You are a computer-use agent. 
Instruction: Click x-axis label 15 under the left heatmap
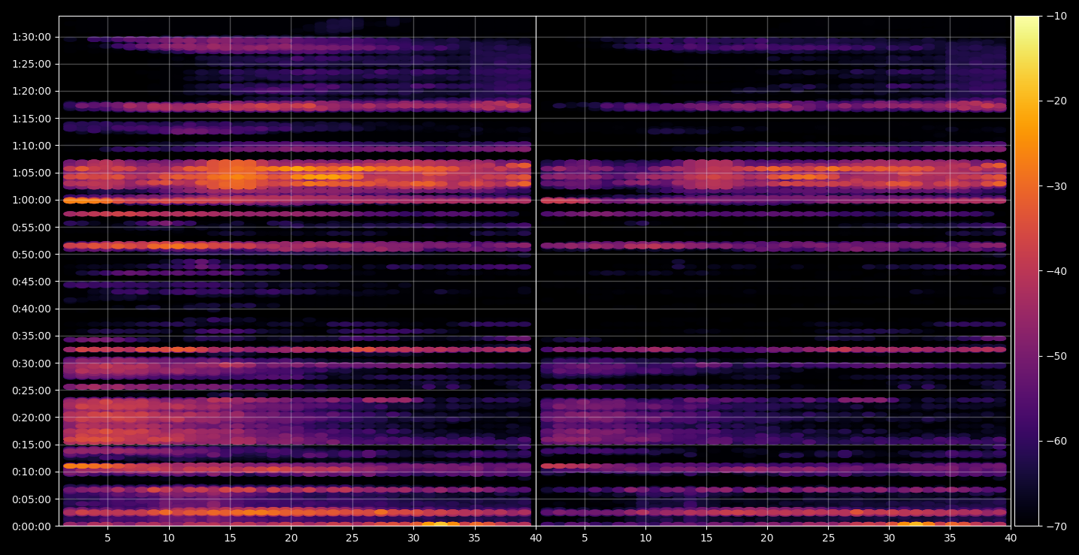230,538
